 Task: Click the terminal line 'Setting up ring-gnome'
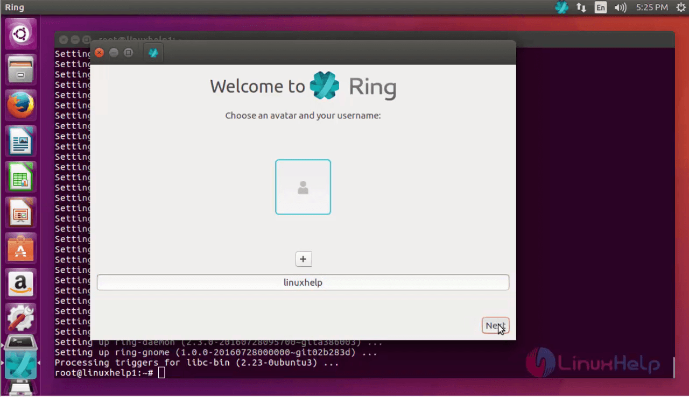216,352
